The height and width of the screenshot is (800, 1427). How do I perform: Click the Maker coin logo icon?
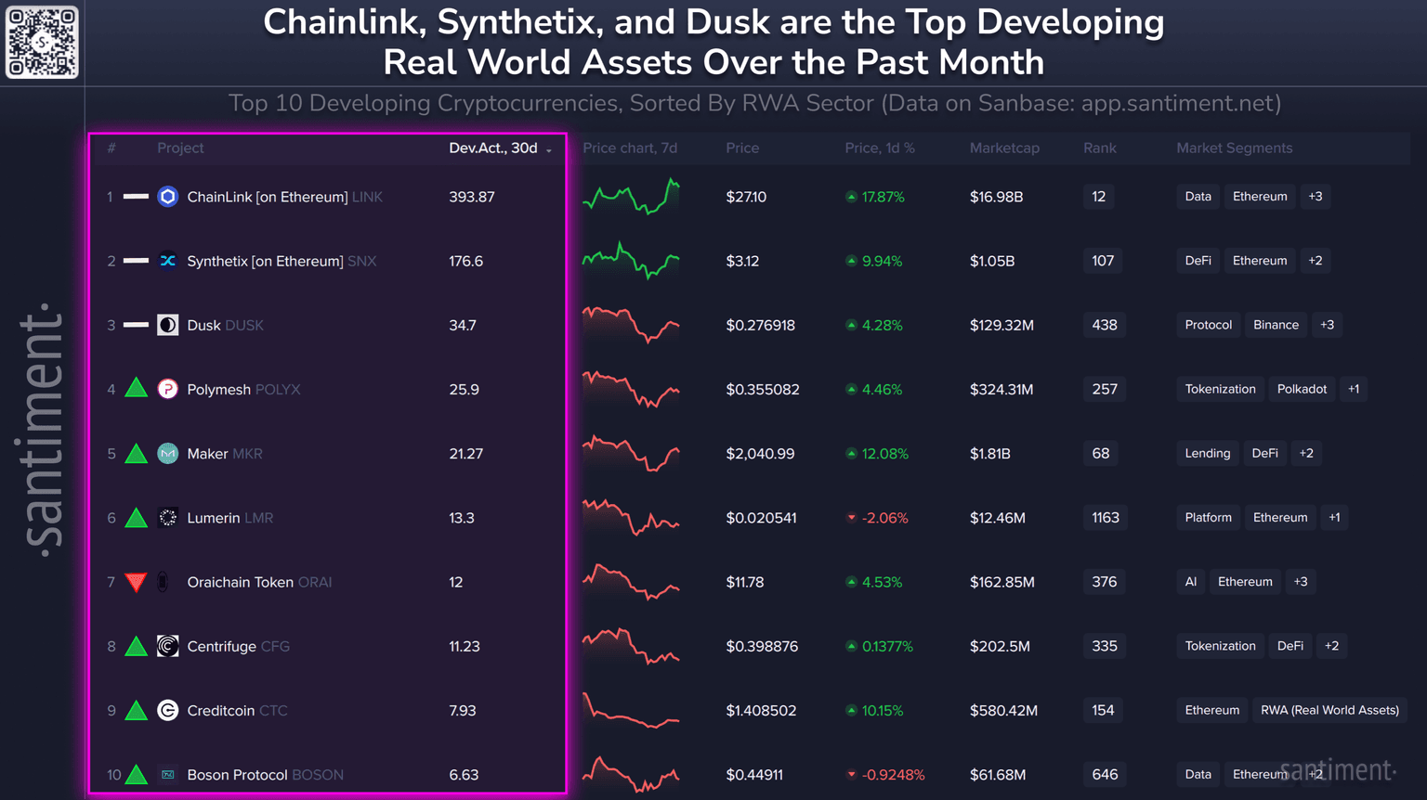[x=167, y=454]
